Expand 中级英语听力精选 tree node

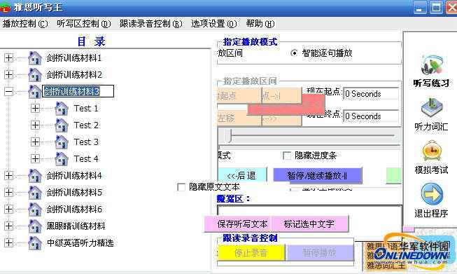coord(8,242)
